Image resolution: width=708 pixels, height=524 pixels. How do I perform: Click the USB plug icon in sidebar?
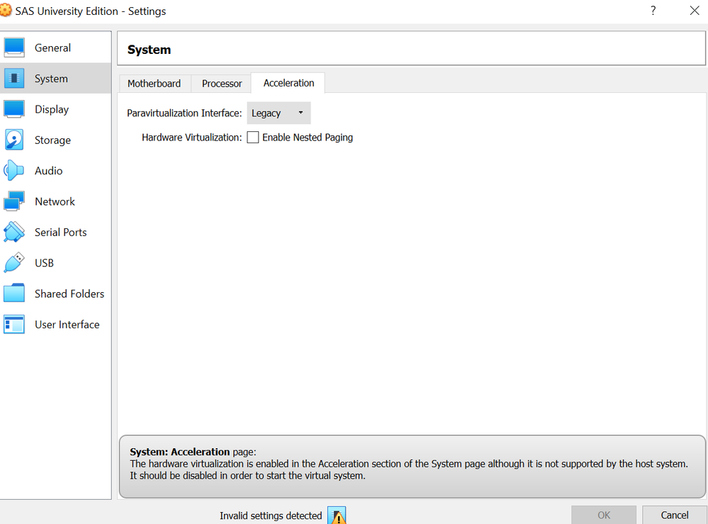tap(14, 262)
